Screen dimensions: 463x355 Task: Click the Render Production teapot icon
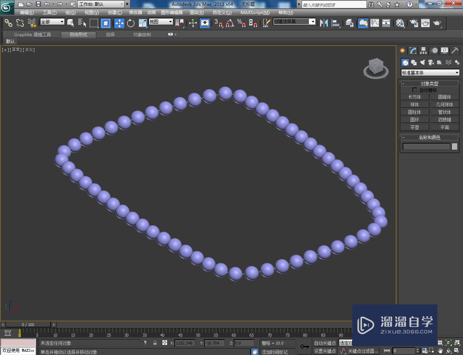click(437, 23)
